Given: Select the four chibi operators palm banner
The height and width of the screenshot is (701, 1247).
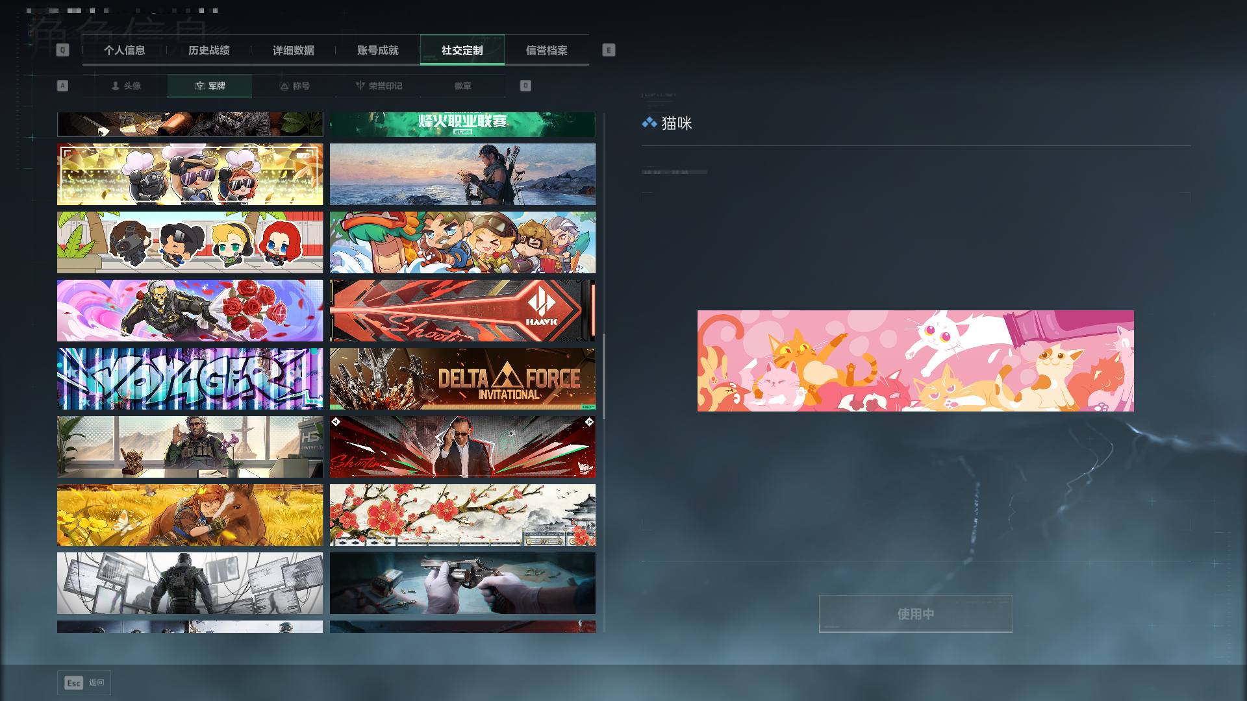Looking at the screenshot, I should [190, 242].
